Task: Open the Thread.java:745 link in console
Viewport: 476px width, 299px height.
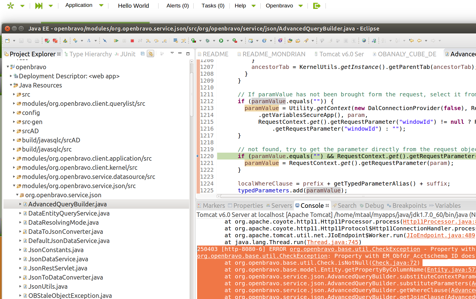Action: [x=332, y=242]
